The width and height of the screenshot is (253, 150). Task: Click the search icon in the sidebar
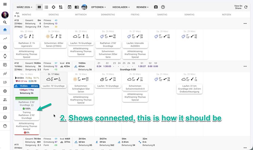point(5,22)
